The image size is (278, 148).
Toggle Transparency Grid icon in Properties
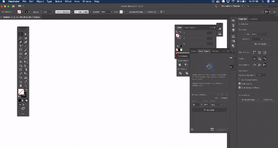click(x=264, y=52)
